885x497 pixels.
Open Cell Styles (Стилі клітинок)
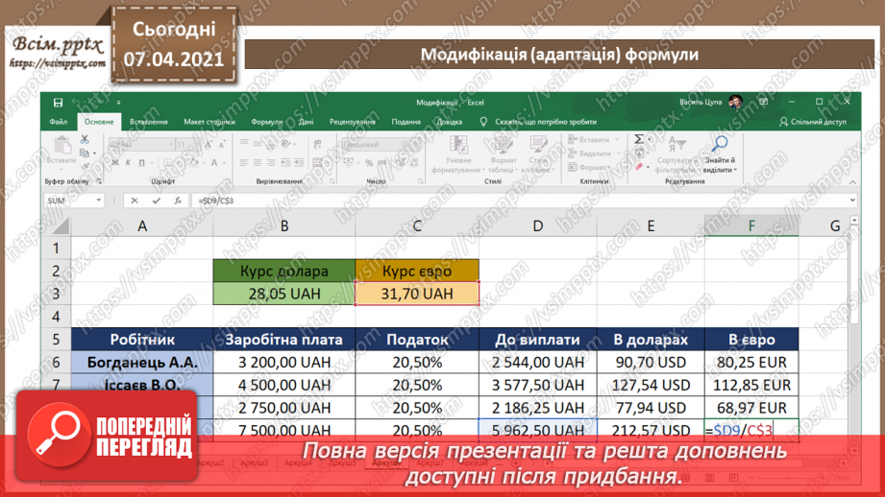[x=537, y=154]
